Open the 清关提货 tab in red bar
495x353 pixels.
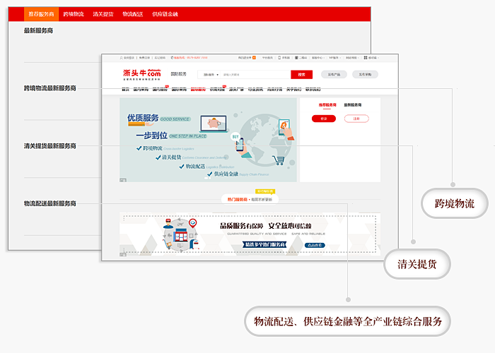pos(103,14)
